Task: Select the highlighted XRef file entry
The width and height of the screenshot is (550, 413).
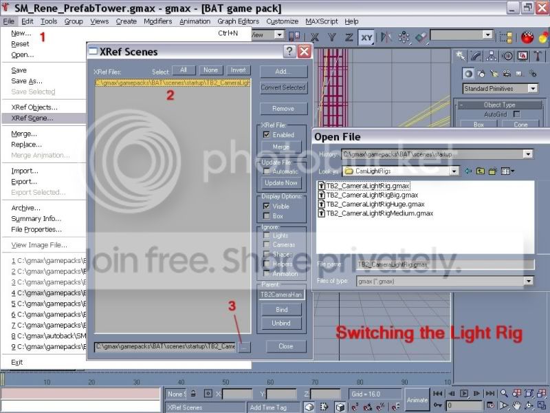Action: (173, 83)
